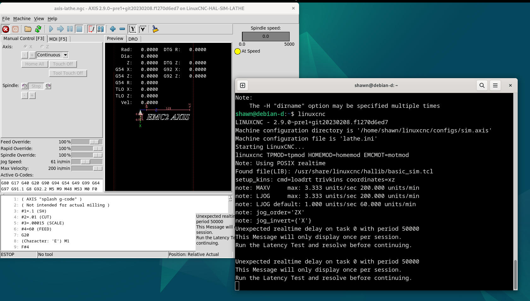Adjust the Spindle Override slider
The image size is (530, 301).
pos(87,155)
